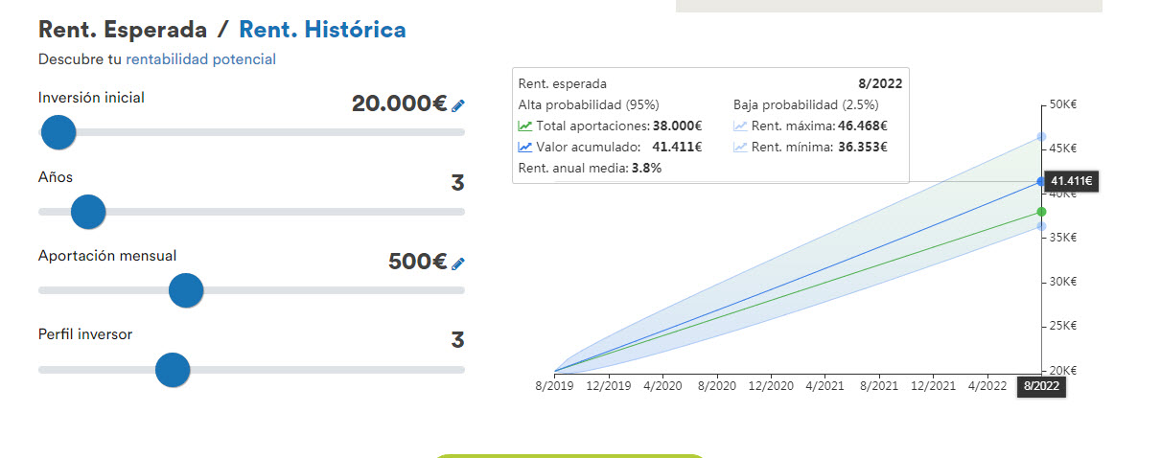Edit Aportación mensual amount with pencil icon
The image size is (1161, 458).
pyautogui.click(x=458, y=263)
